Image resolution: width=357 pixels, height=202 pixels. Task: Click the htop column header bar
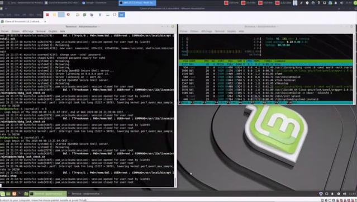point(266,61)
